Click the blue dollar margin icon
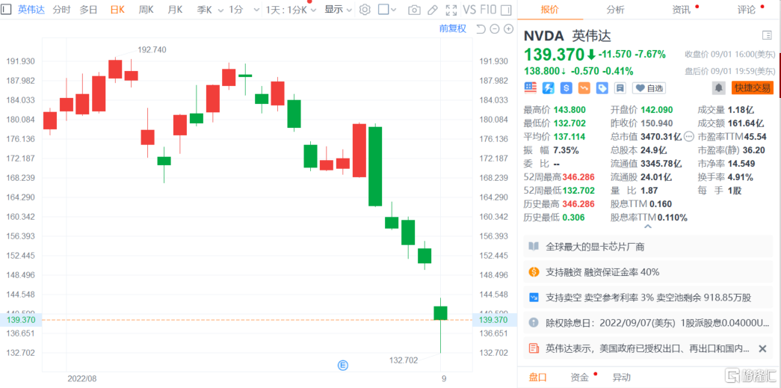Image resolution: width=781 pixels, height=388 pixels. tap(567, 88)
